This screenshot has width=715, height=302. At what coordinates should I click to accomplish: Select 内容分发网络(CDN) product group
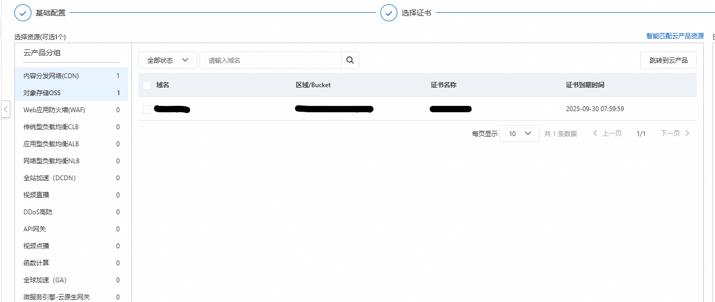click(x=71, y=76)
